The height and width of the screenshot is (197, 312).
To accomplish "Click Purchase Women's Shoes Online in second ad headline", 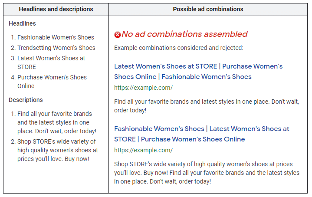I will [193, 139].
